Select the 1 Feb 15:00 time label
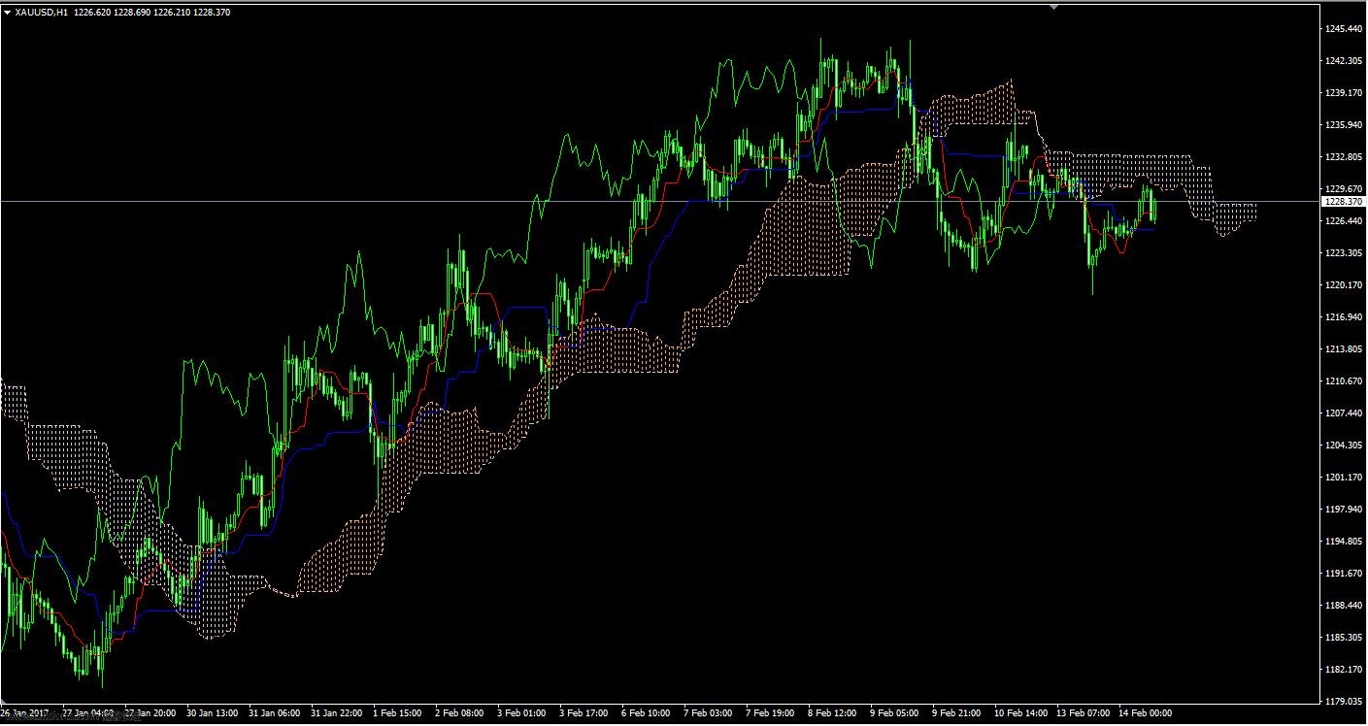 pos(398,714)
